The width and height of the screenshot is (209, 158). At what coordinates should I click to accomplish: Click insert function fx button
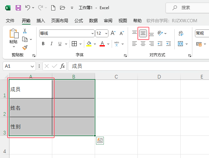click(x=62, y=66)
